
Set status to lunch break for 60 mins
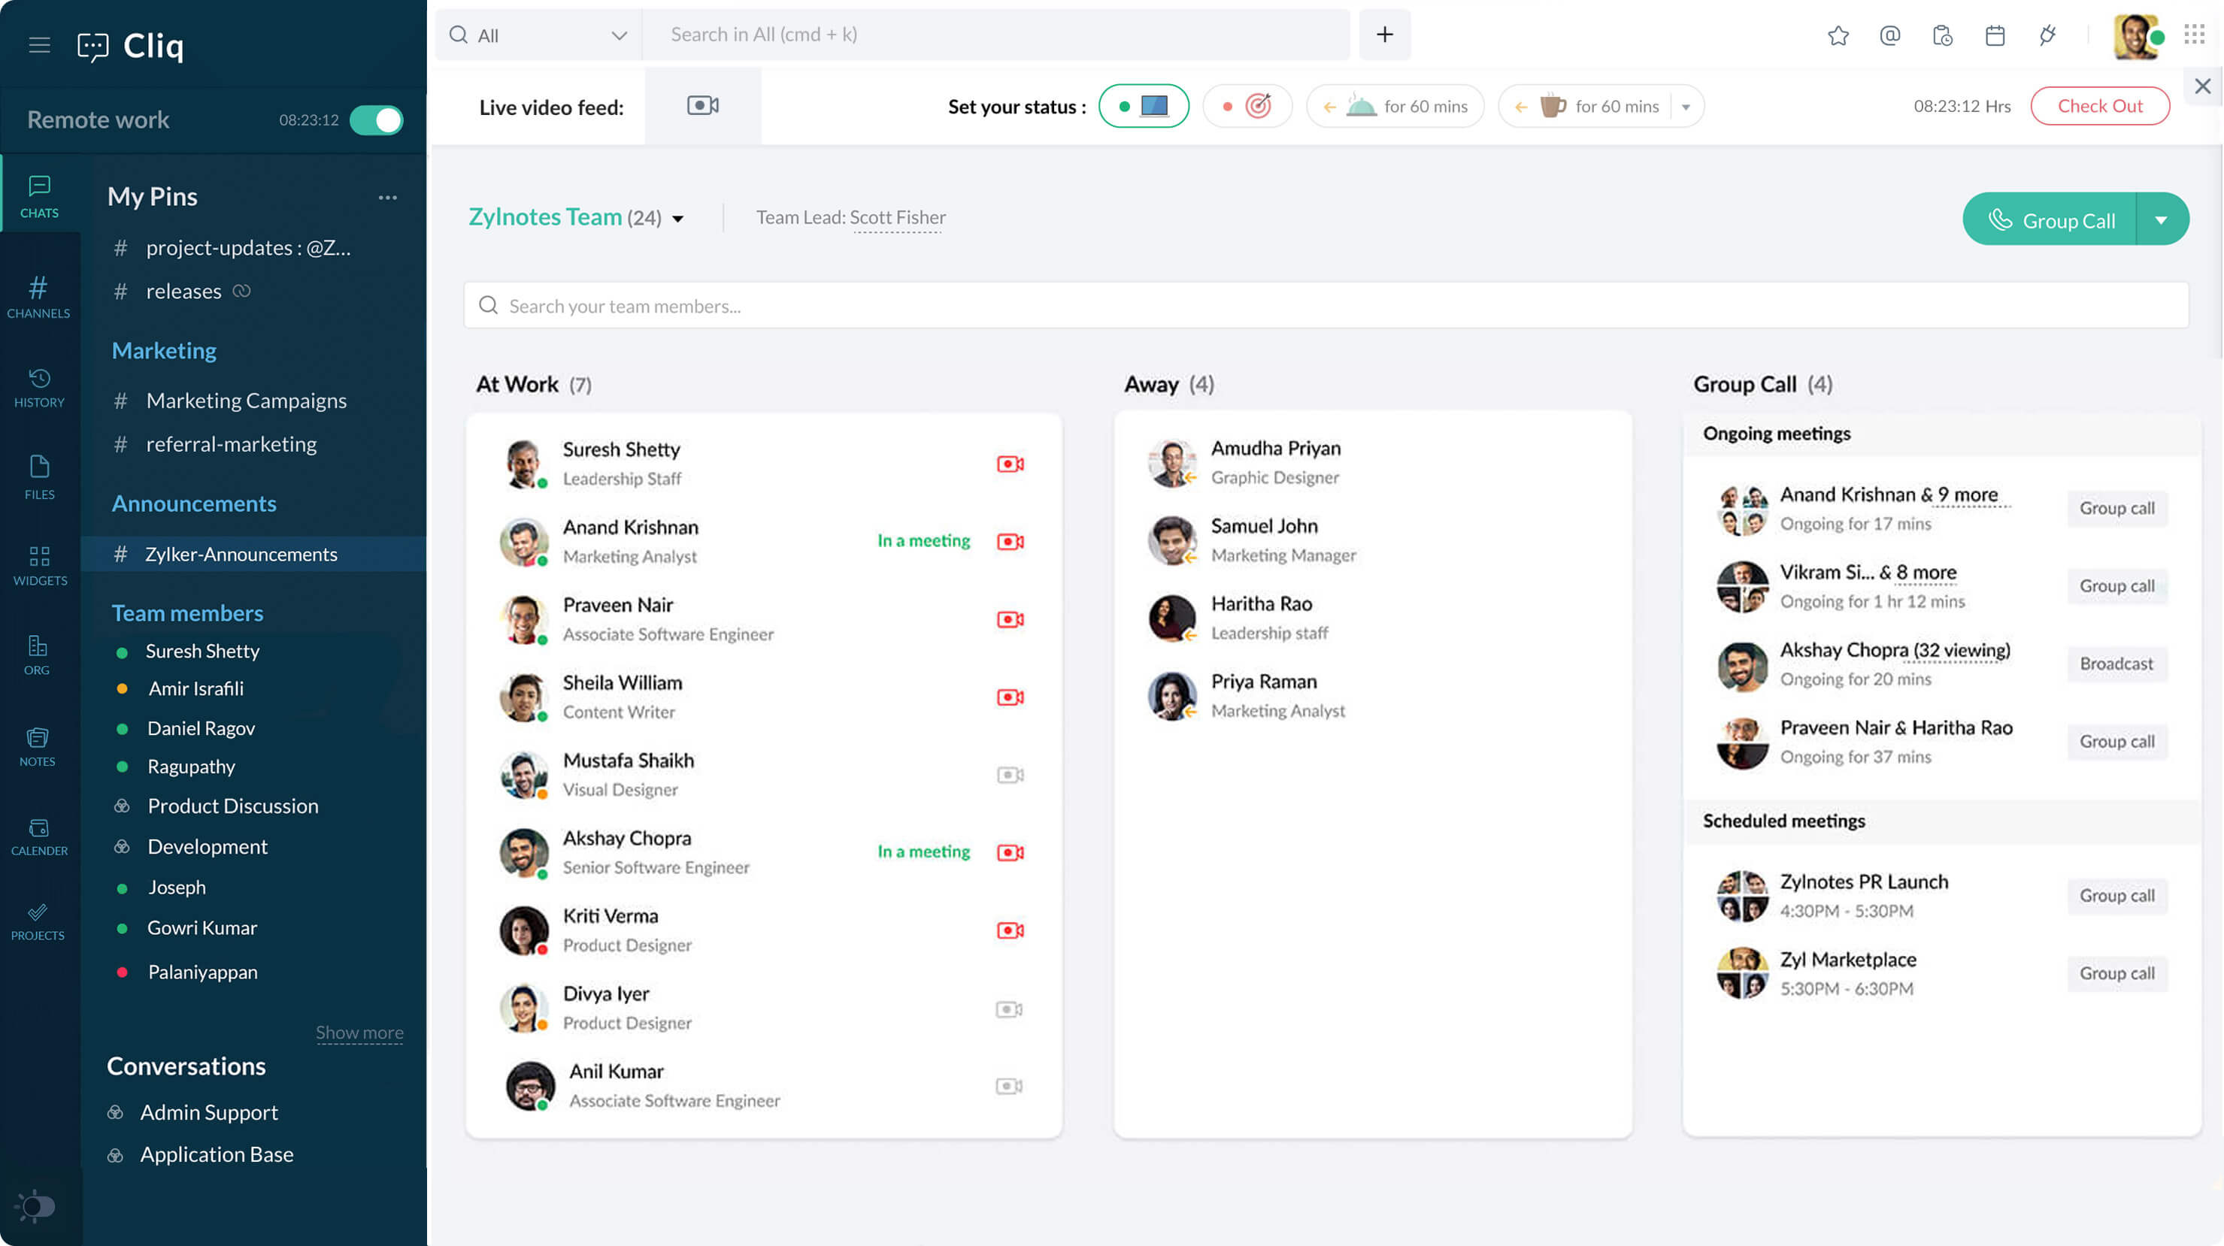click(x=1396, y=106)
